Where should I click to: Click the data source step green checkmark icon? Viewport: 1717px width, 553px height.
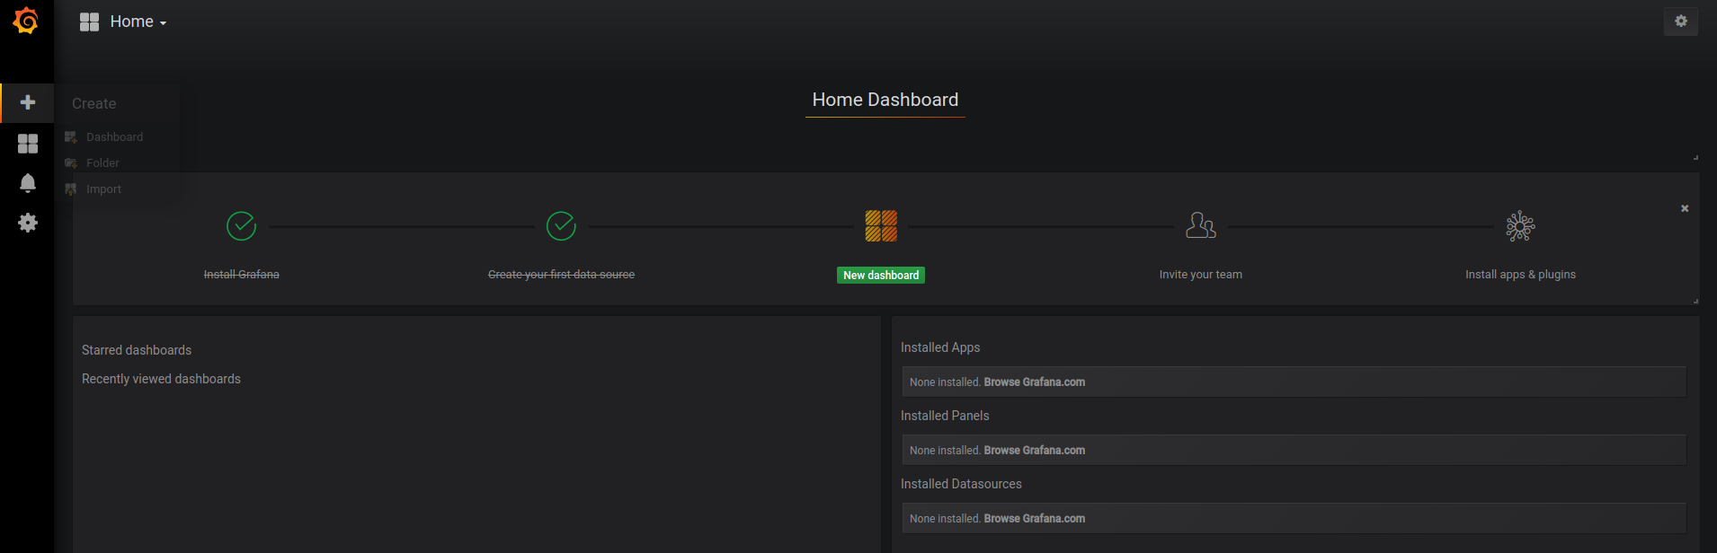(561, 226)
